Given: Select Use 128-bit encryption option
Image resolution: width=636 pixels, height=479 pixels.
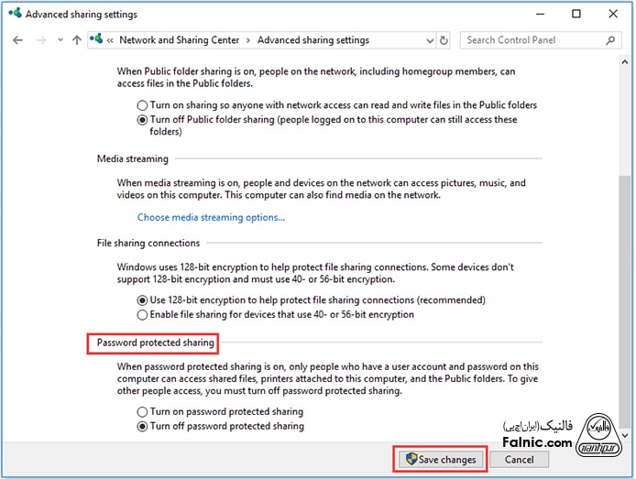Looking at the screenshot, I should click(142, 300).
